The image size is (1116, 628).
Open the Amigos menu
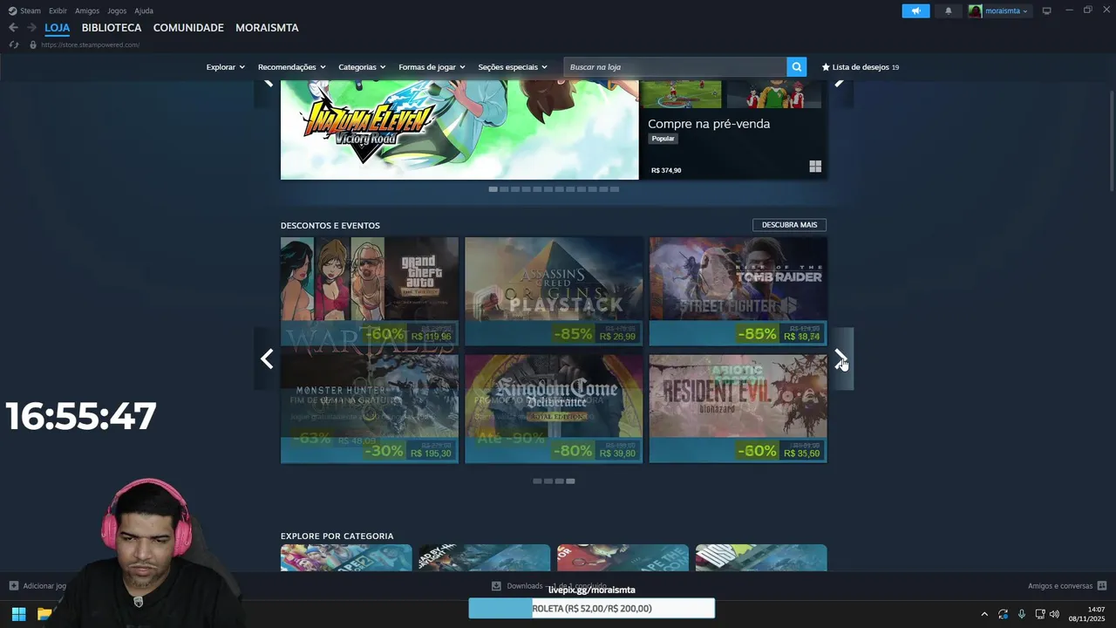click(x=87, y=10)
